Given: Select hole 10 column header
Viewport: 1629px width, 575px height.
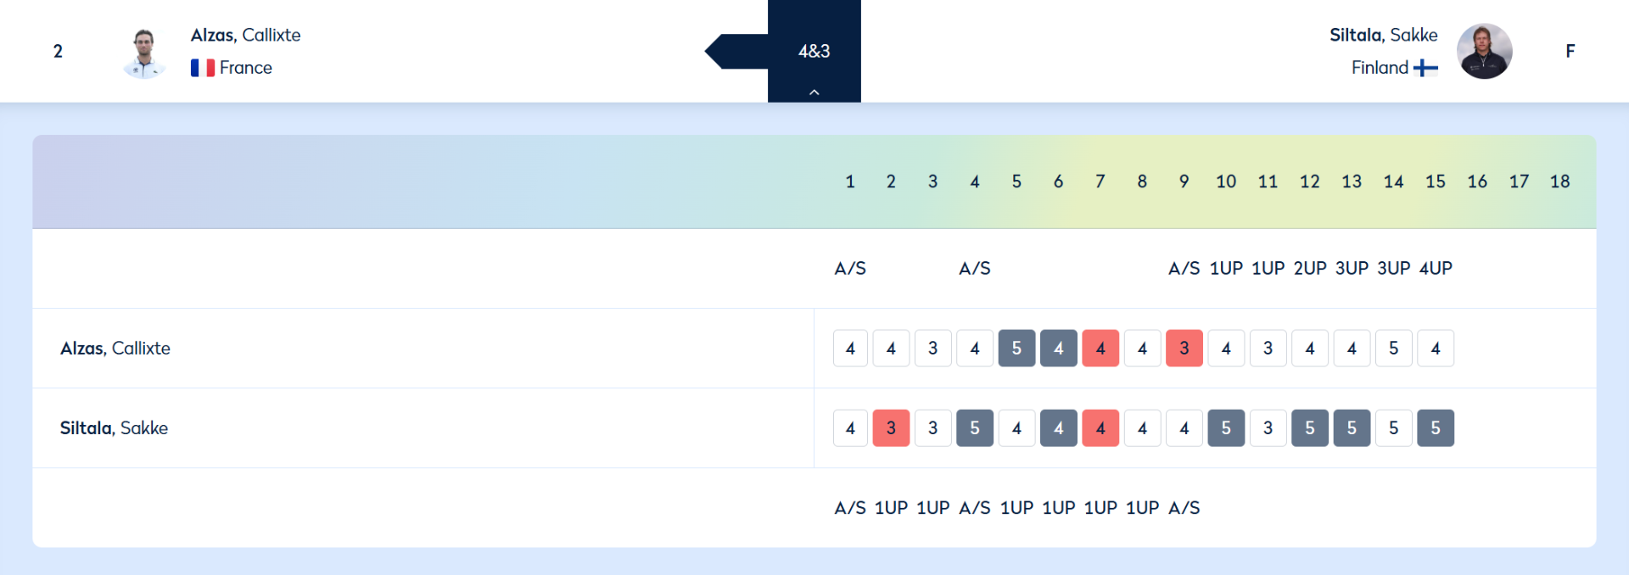Looking at the screenshot, I should pyautogui.click(x=1226, y=181).
